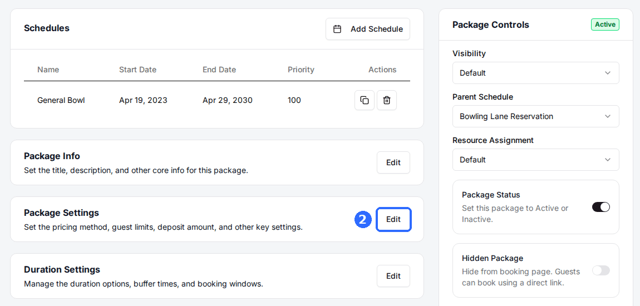Open the Resource Assignment dropdown
Image resolution: width=640 pixels, height=306 pixels.
tap(535, 160)
